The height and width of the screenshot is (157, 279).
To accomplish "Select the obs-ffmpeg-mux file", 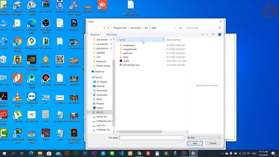I will point(131,65).
